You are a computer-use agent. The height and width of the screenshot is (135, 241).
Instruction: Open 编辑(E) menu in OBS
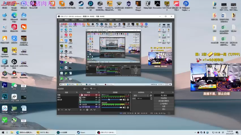[67, 20]
